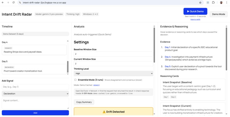Reload the page with refresh icon
This screenshot has width=230, height=117.
[x=13, y=3]
